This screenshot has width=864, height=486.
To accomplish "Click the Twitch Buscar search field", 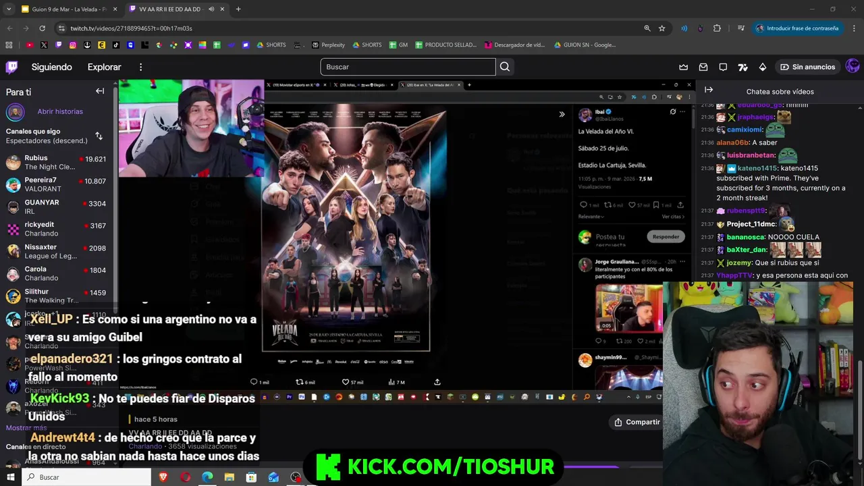I will 408,67.
